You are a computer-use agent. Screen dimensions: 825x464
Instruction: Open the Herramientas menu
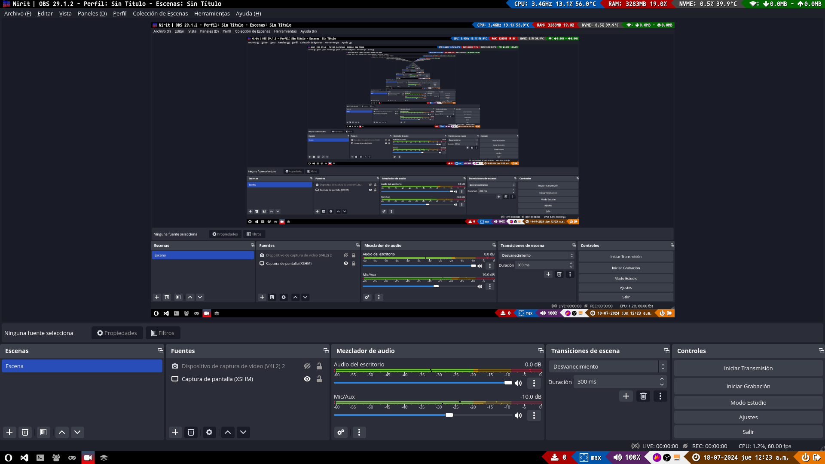click(211, 14)
